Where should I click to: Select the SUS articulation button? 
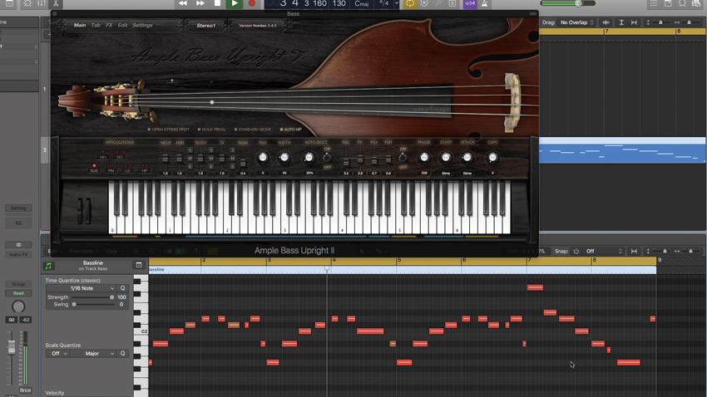tap(94, 169)
